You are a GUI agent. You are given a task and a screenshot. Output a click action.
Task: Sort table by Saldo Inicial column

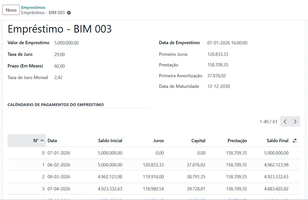point(110,141)
